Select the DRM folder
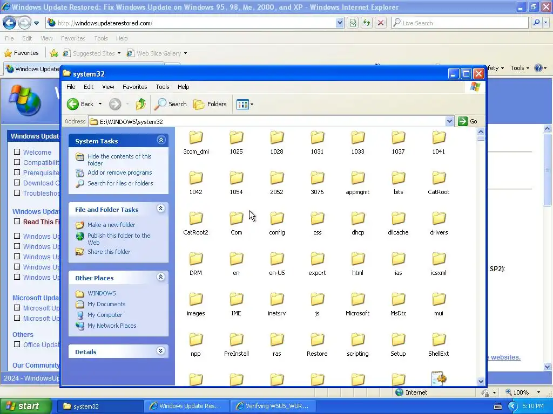This screenshot has height=414, width=553. point(195,264)
